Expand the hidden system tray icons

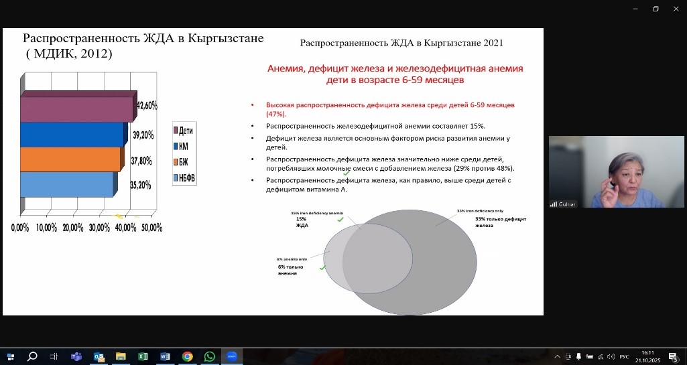pos(557,357)
